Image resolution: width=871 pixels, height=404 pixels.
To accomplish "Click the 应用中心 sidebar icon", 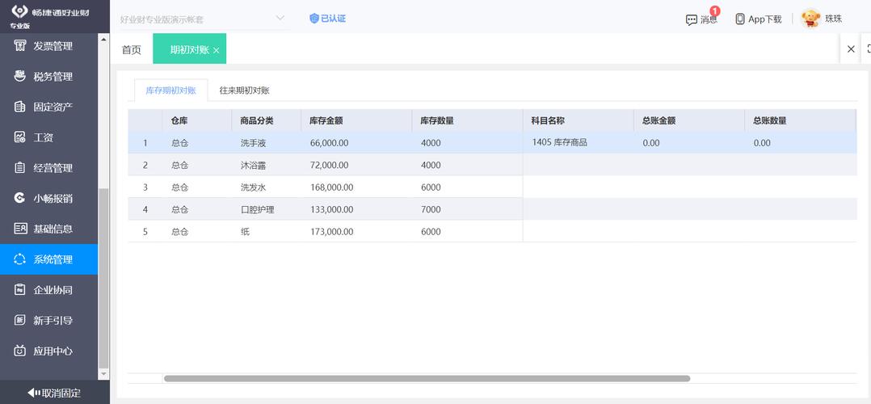I will [x=20, y=351].
